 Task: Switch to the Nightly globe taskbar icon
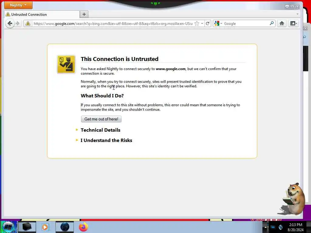[65, 227]
